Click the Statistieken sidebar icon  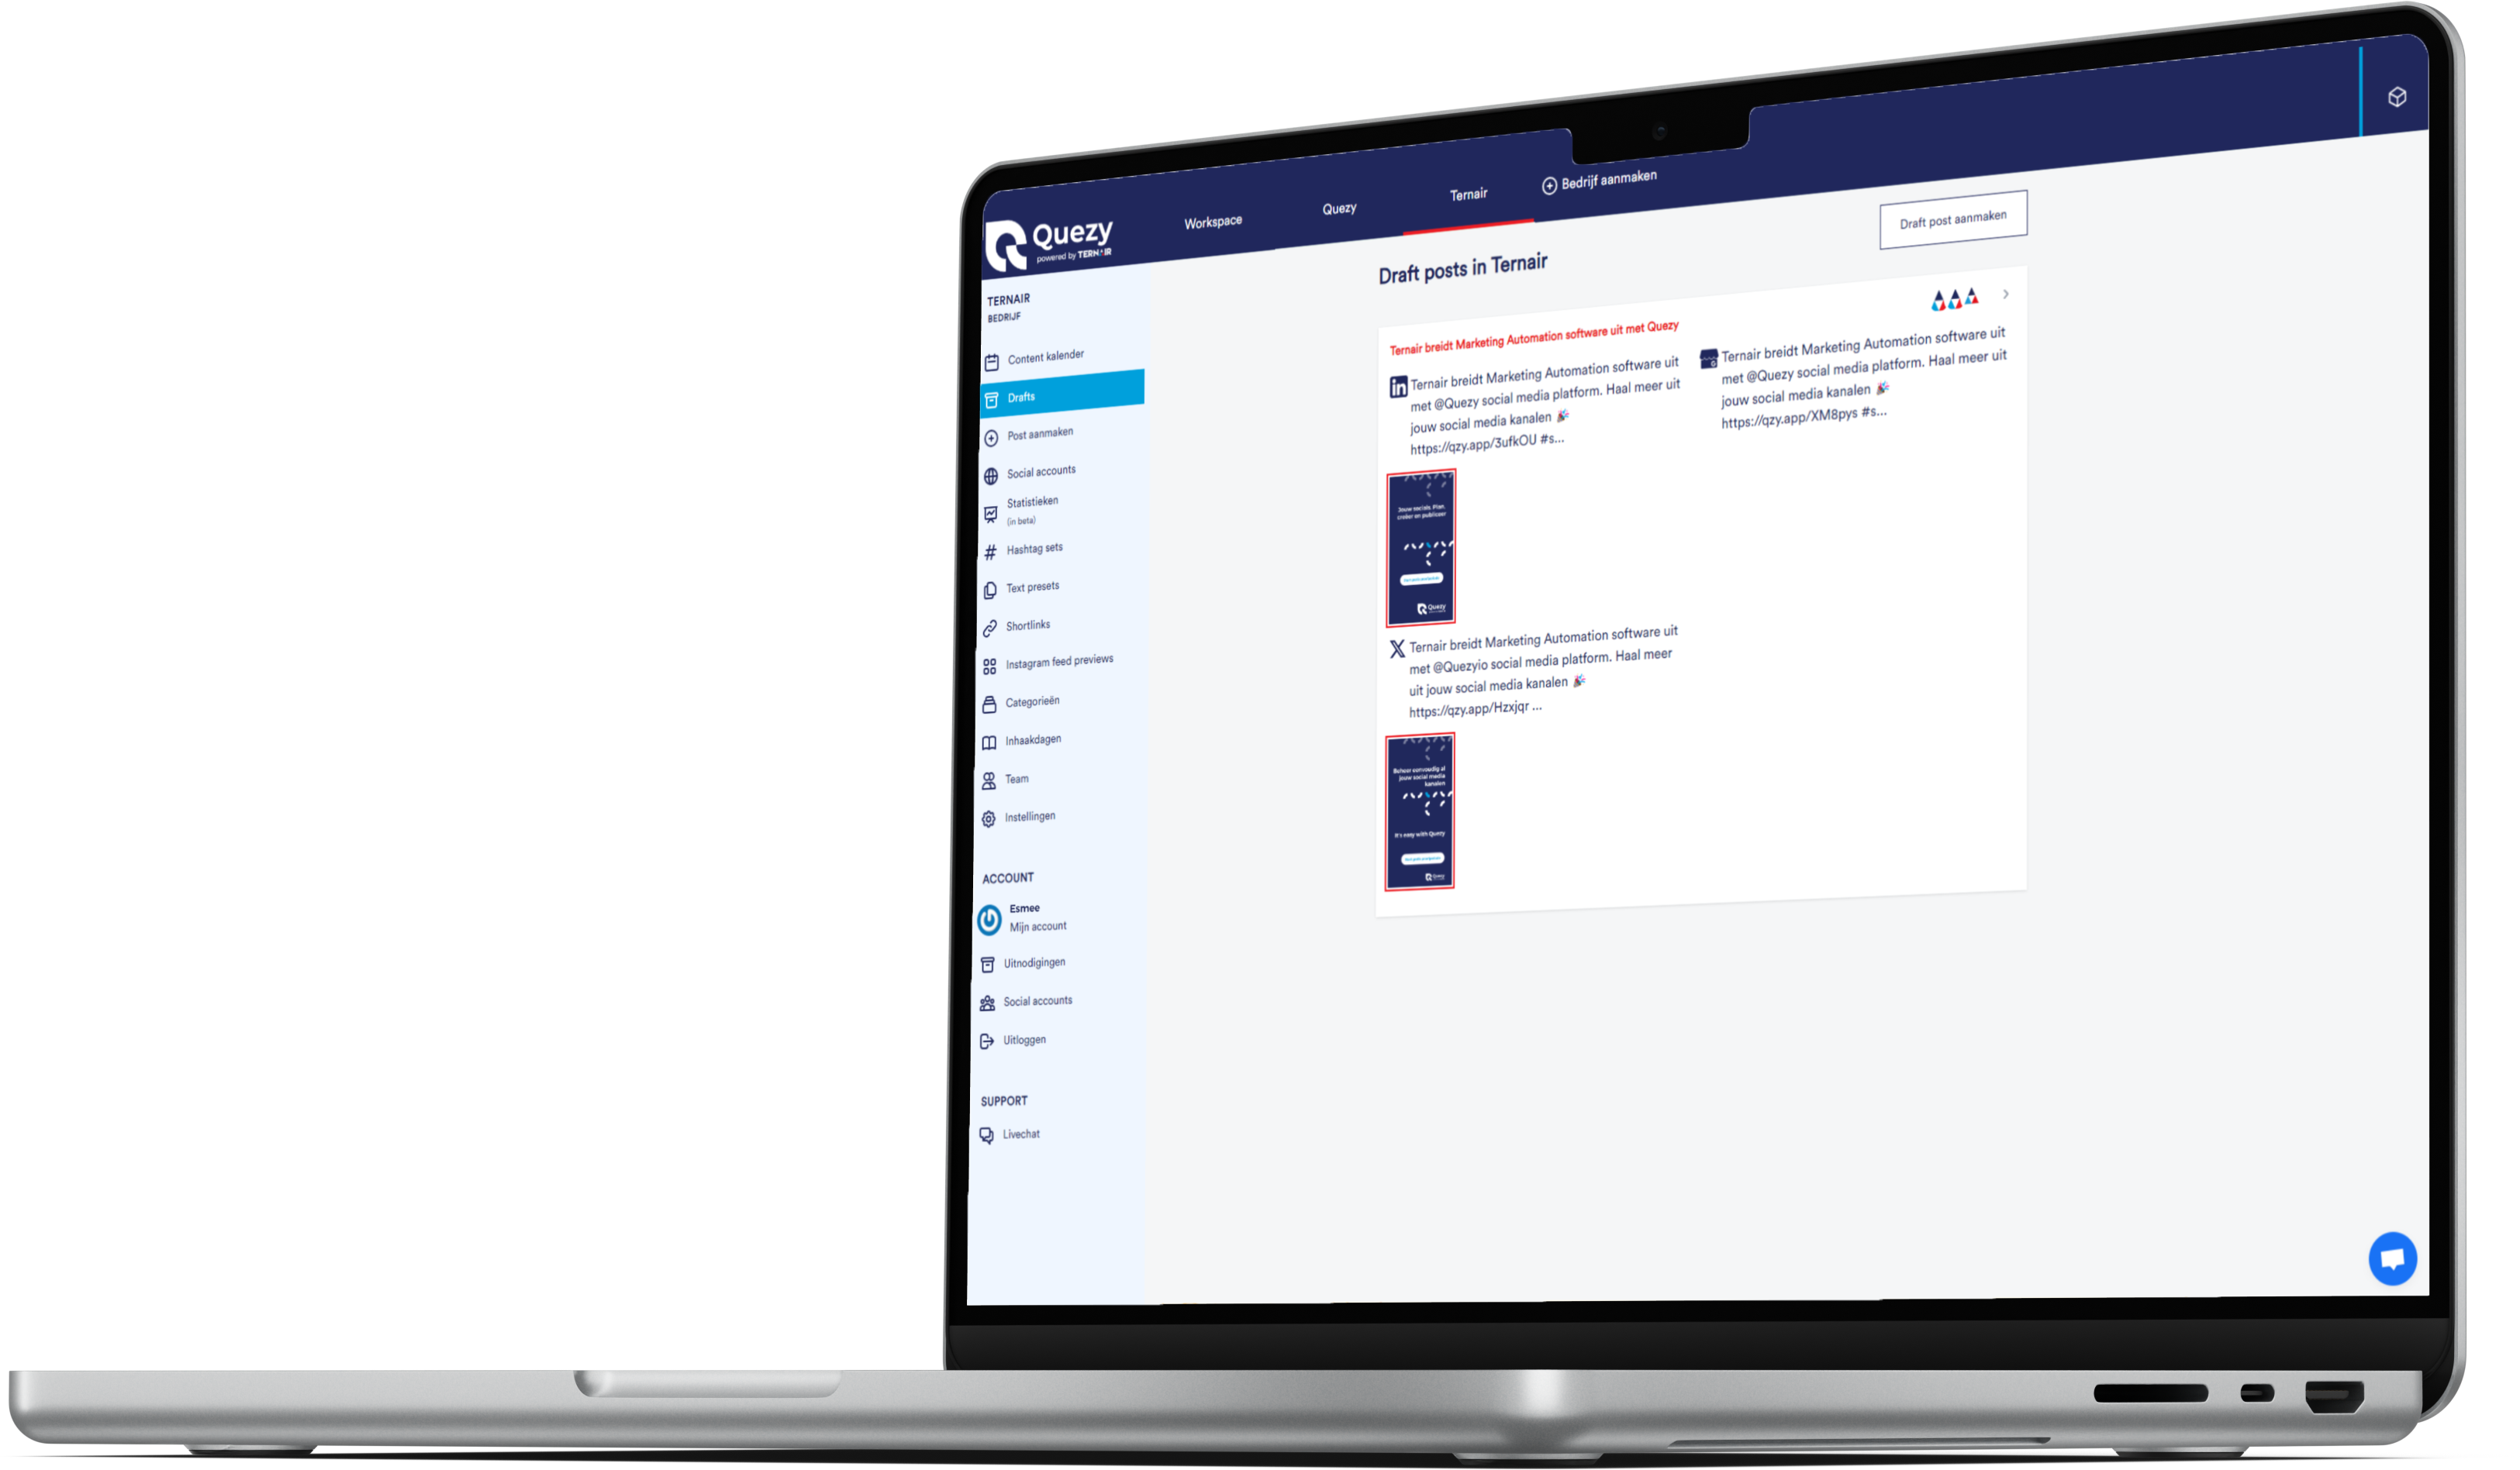coord(993,508)
